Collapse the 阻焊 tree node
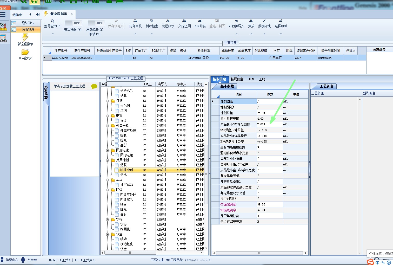This screenshot has height=265, width=393. [108, 190]
